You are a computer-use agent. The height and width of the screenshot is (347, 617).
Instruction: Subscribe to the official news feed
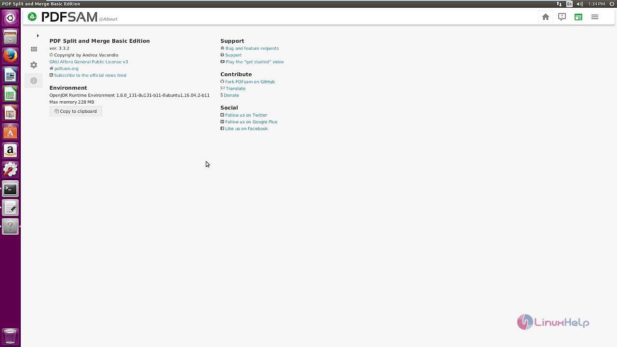pyautogui.click(x=90, y=75)
